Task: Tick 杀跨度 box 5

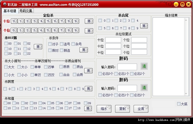Action: [46, 89]
